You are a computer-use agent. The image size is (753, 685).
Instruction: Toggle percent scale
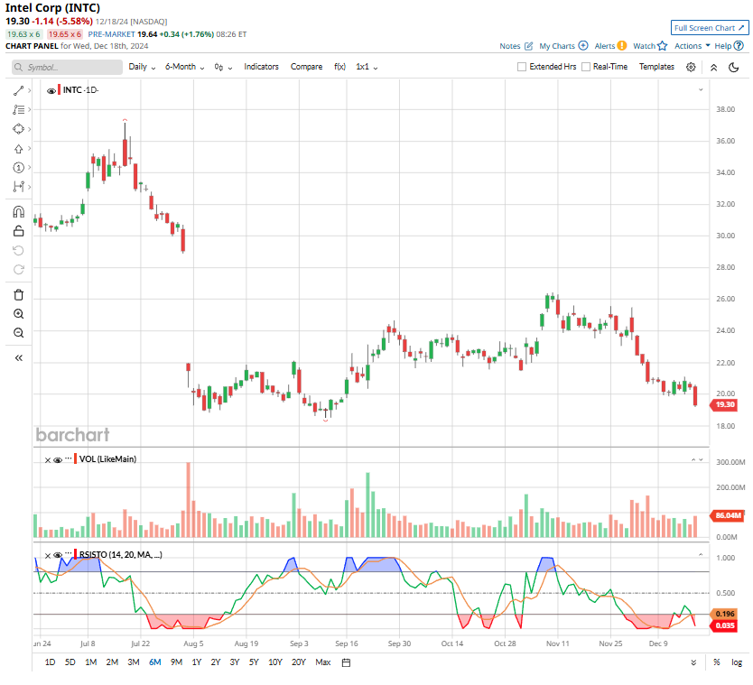[x=717, y=662]
